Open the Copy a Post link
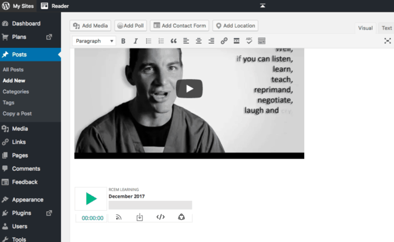 [x=17, y=114]
